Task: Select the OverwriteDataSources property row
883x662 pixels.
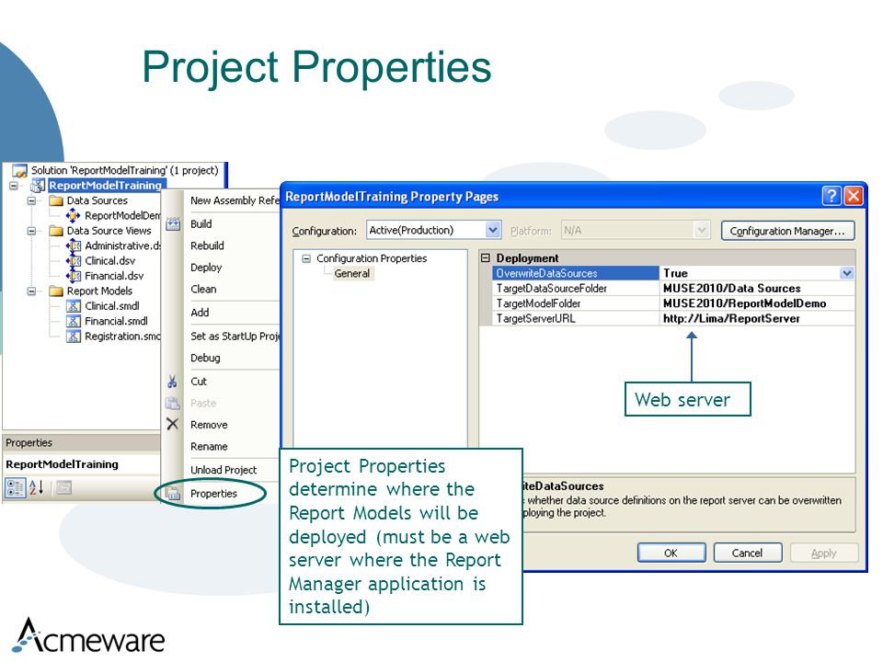Action: click(x=673, y=274)
